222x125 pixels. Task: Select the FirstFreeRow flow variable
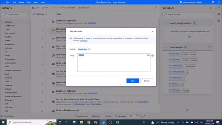coord(177,78)
